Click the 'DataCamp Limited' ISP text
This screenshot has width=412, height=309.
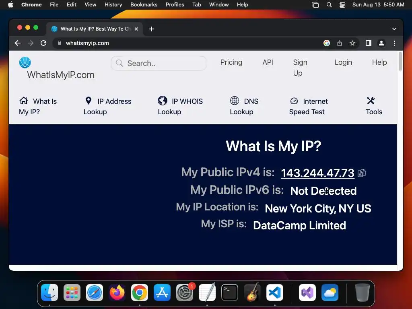(299, 225)
